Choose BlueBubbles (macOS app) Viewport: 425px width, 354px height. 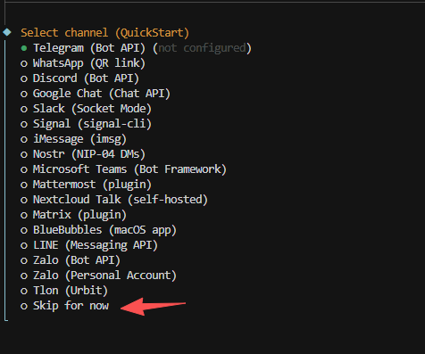[x=98, y=230]
